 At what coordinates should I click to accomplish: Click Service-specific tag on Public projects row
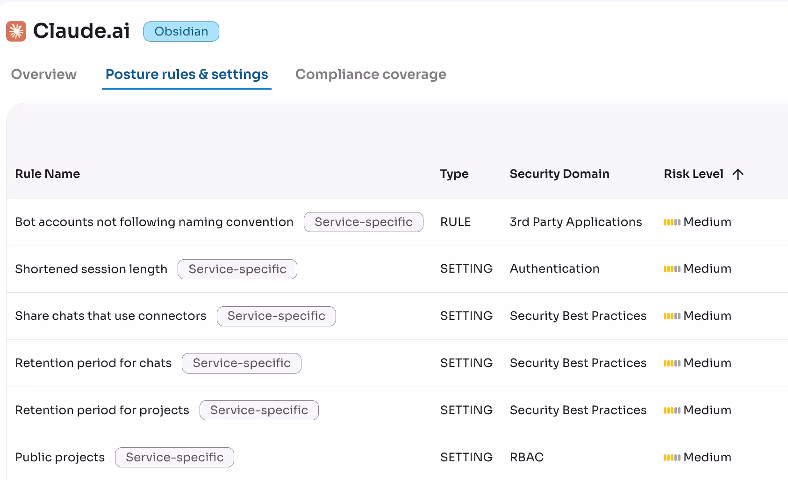click(x=175, y=457)
